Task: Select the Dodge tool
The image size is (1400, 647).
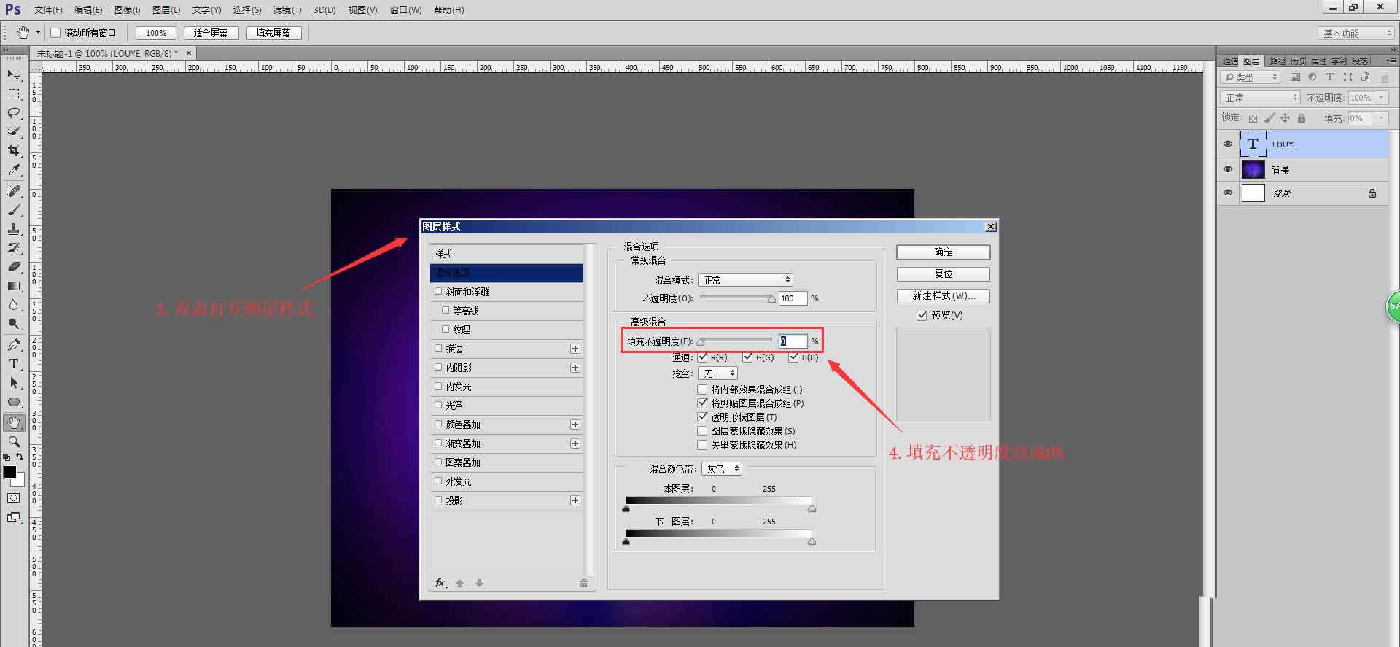Action: click(14, 324)
